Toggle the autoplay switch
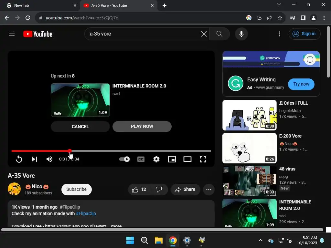The width and height of the screenshot is (331, 248). point(124,159)
